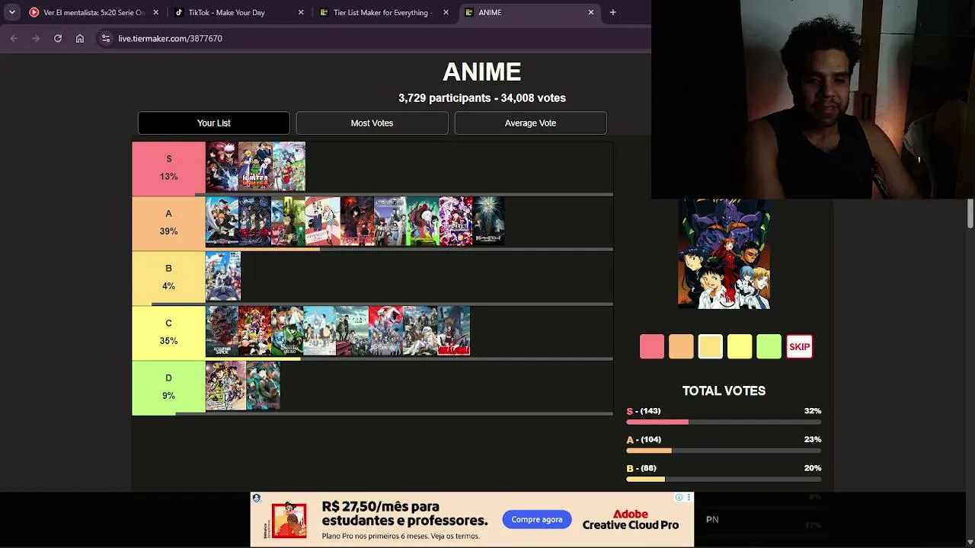
Task: Switch to the TikTok - Make Your Day tab
Action: click(x=238, y=12)
